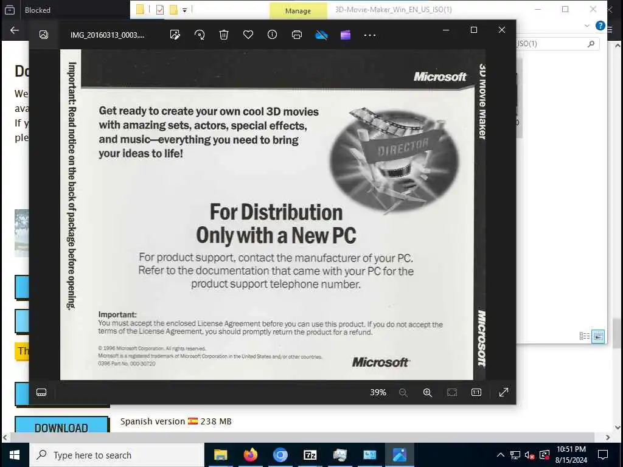Open the Clipchamp video editor icon

(x=346, y=35)
